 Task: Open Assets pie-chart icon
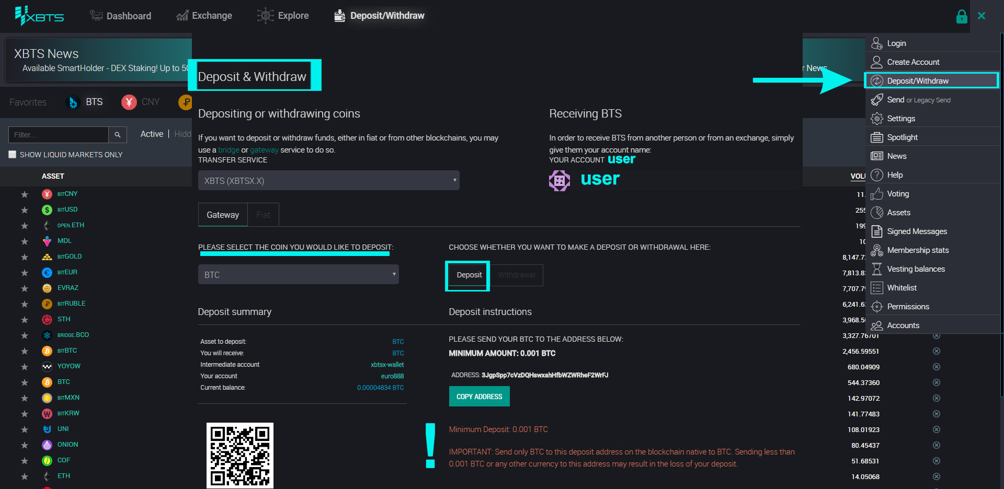[877, 213]
